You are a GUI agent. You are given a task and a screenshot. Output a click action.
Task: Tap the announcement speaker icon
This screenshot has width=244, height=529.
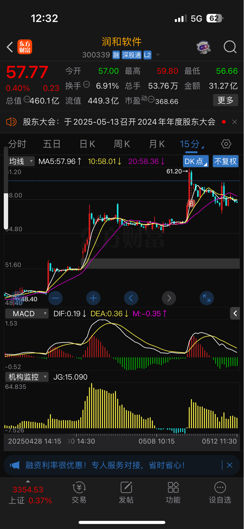point(11,122)
